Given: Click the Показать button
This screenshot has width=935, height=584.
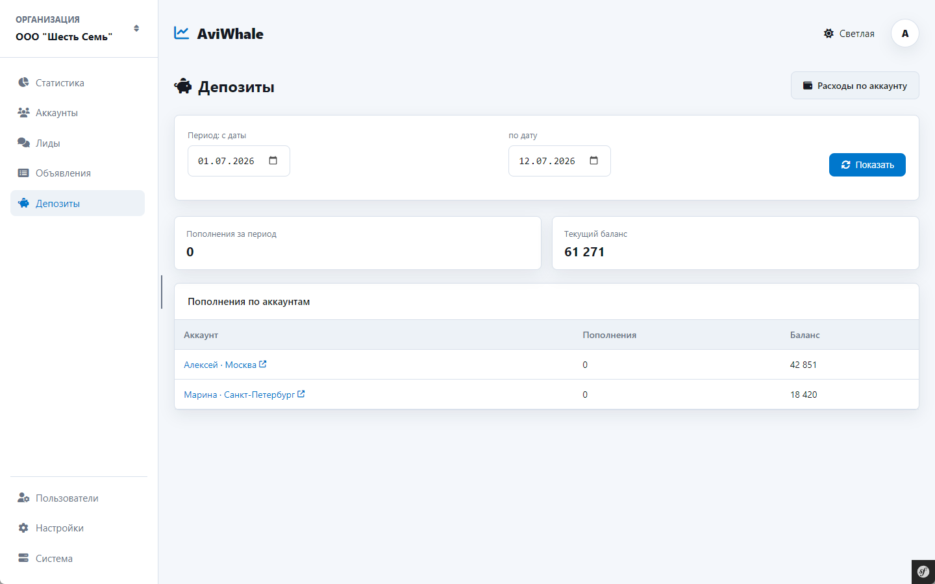Looking at the screenshot, I should [x=867, y=165].
